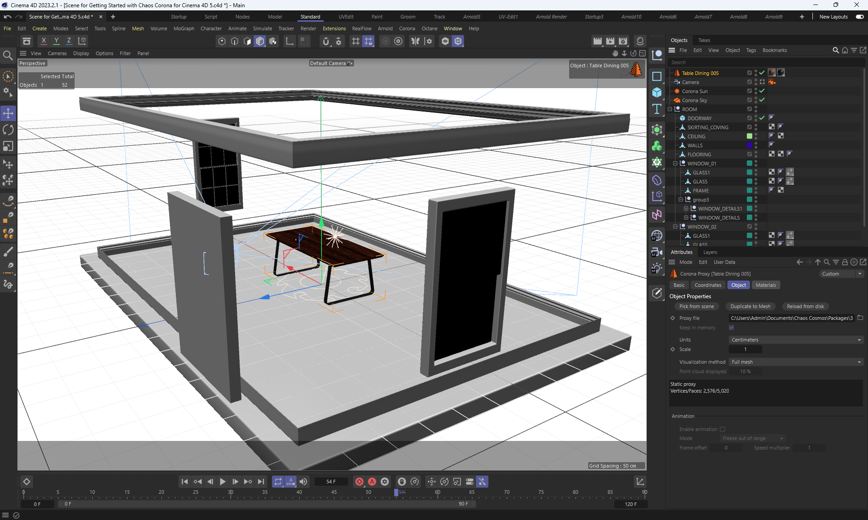Select the Scale tool in left toolbar
This screenshot has height=520, width=868.
[8, 146]
